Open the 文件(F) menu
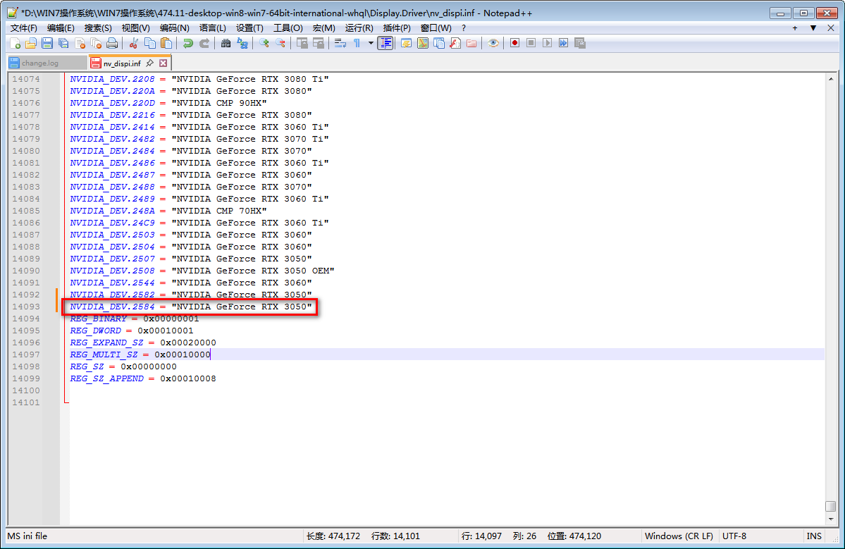Screen dimensions: 845x549 (x=24, y=28)
